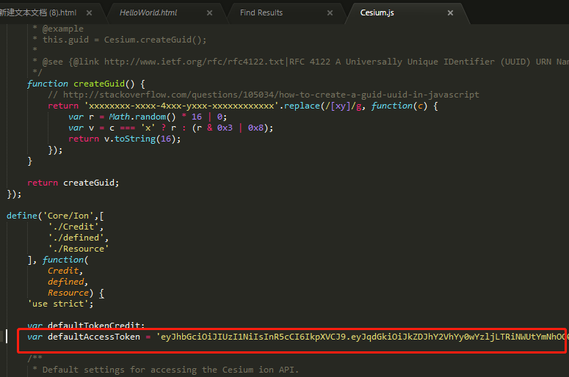Viewport: 569px width, 377px height.
Task: Click the ietf.org rfc4122 link in comment
Action: point(194,62)
